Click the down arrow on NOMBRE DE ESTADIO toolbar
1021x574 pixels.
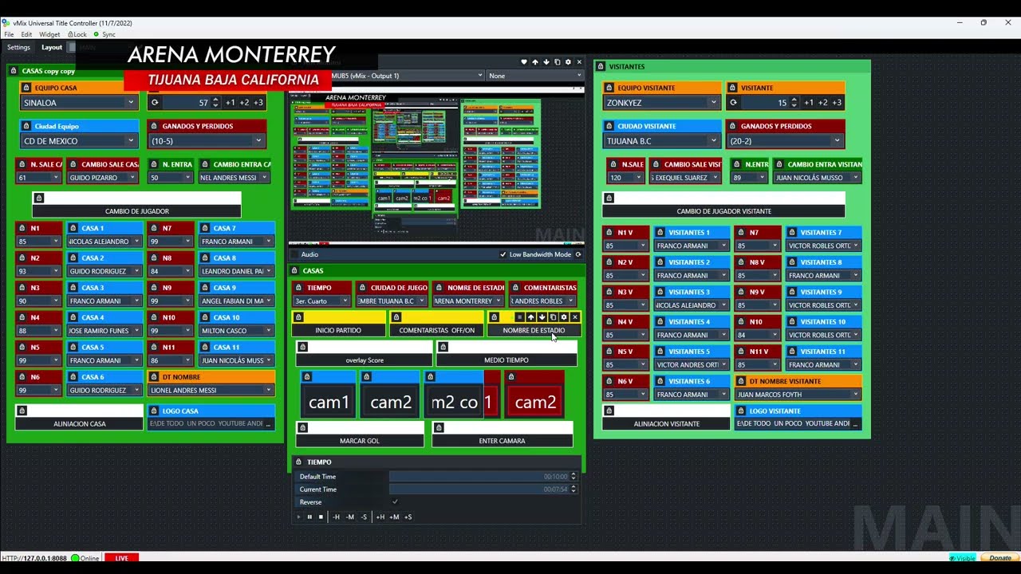(542, 317)
